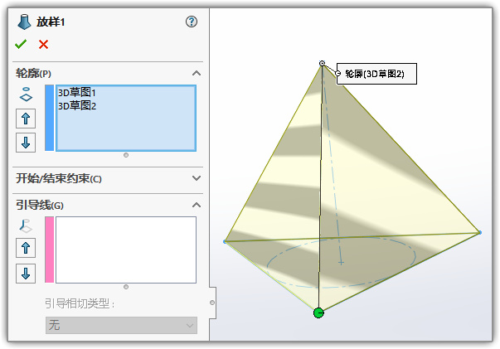Screen dimensions: 500x349
Task: Collapse the 轮廓(P) section
Action: pyautogui.click(x=197, y=73)
